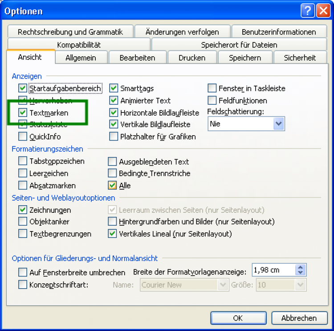Enable the Tabstoppzeichen checkbox
Viewport: 334px width, 331px height.
click(23, 161)
